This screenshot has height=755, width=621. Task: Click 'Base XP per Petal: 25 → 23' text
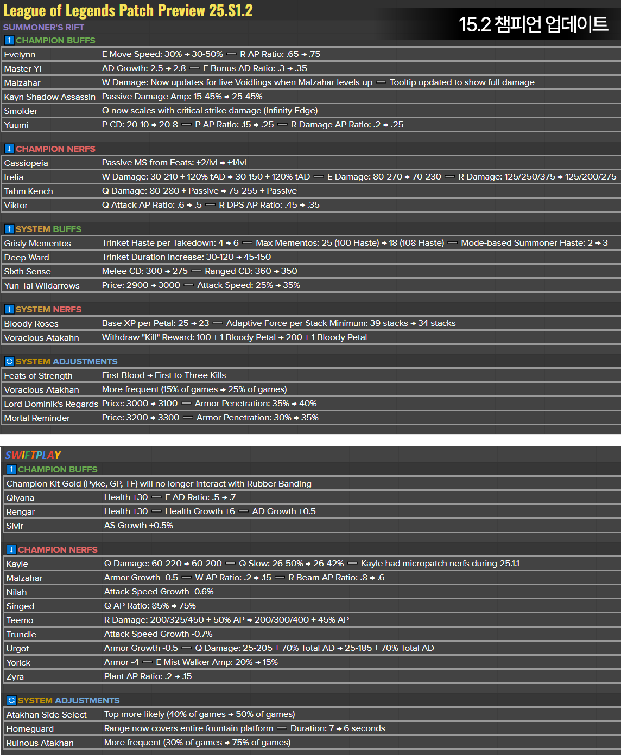(x=155, y=323)
